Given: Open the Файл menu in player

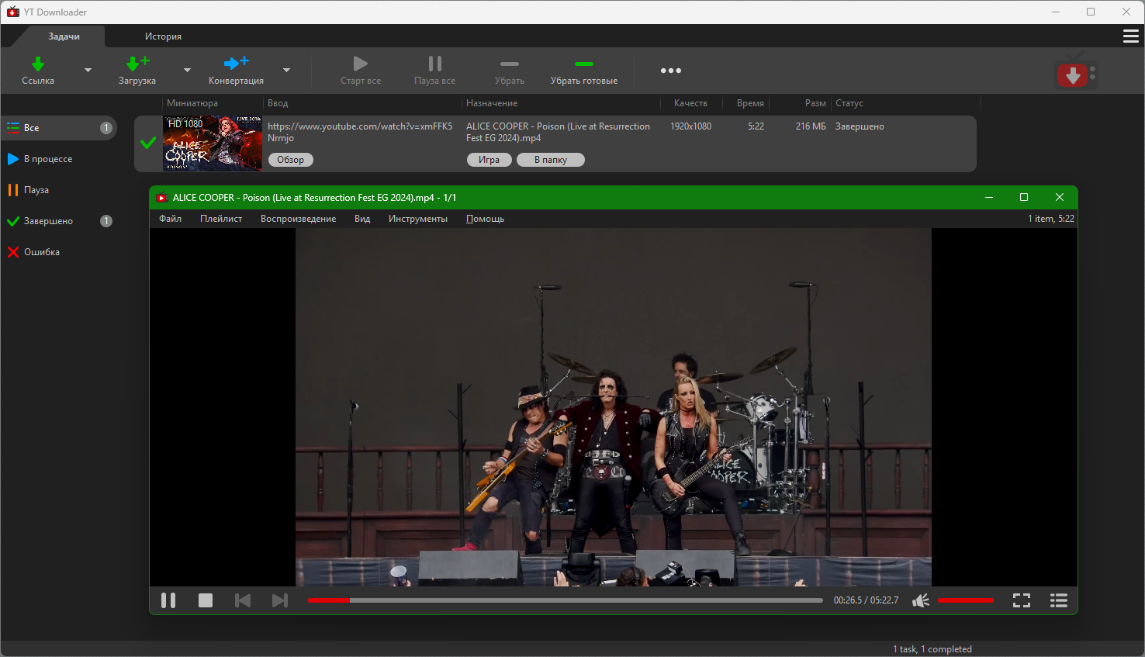Looking at the screenshot, I should (x=171, y=219).
